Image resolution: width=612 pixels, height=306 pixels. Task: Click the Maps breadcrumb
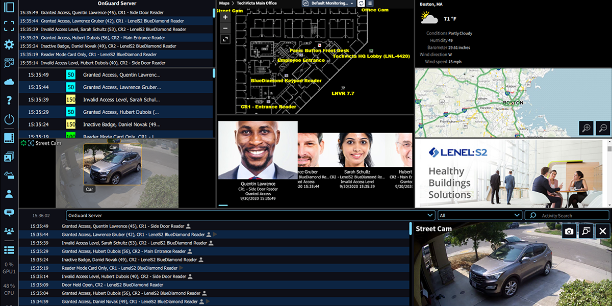click(224, 3)
